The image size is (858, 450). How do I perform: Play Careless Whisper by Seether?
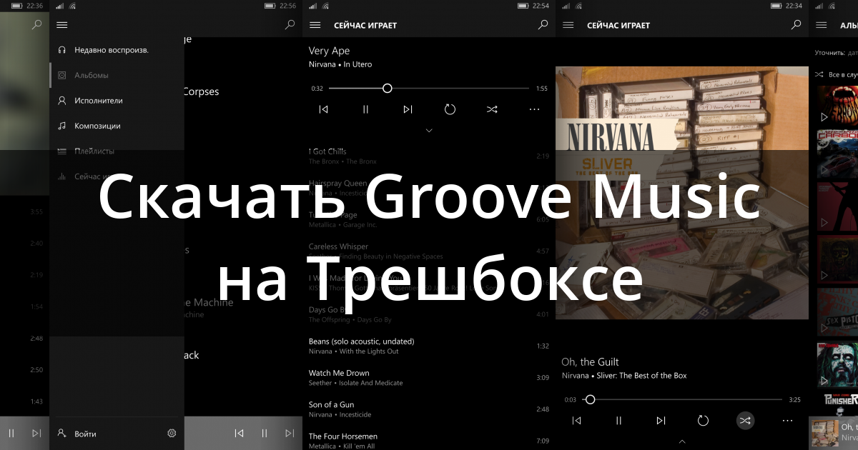(429, 251)
